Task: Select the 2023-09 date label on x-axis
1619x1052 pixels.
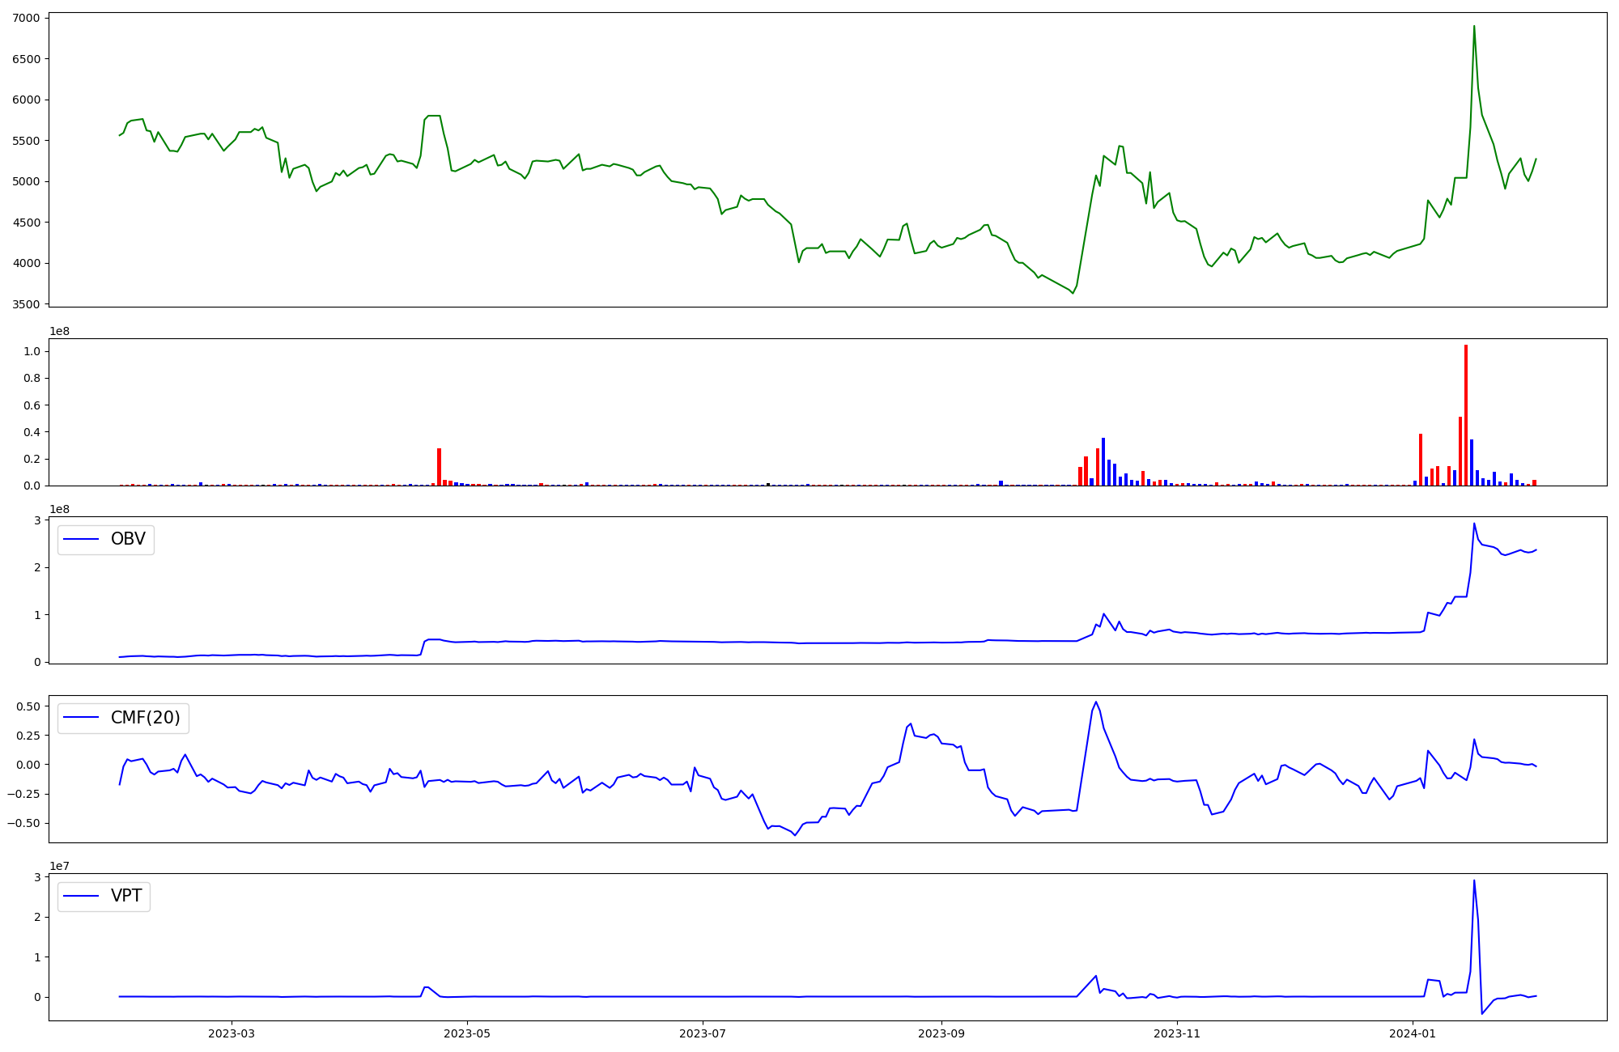Action: pyautogui.click(x=941, y=1033)
